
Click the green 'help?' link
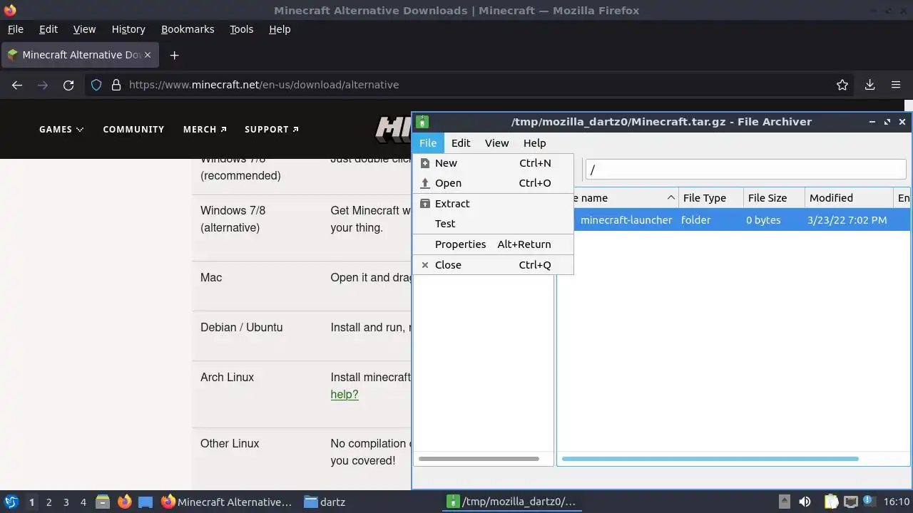point(345,395)
